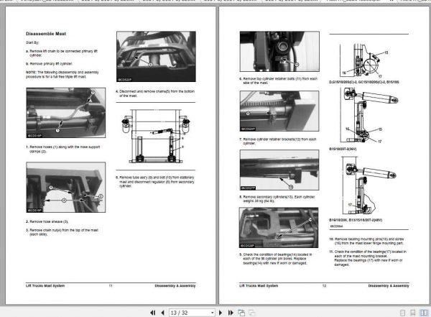Jump to the last page
This screenshot has height=317, width=431.
231,313
